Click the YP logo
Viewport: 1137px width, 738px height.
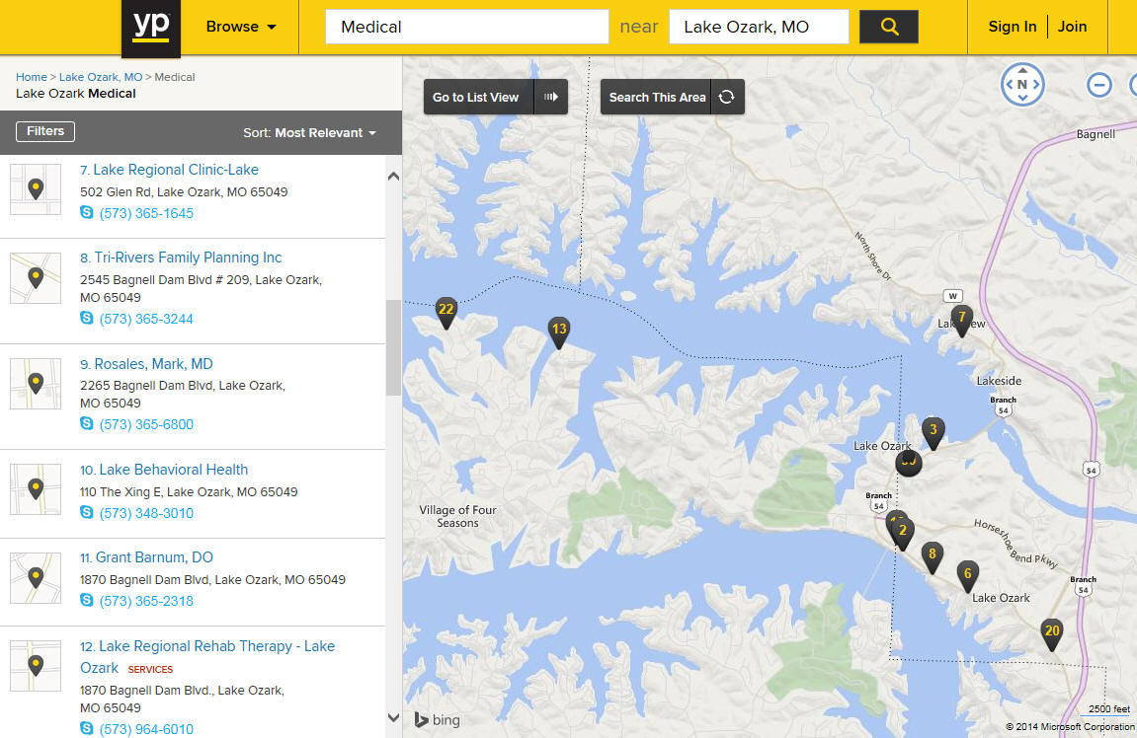tap(151, 29)
